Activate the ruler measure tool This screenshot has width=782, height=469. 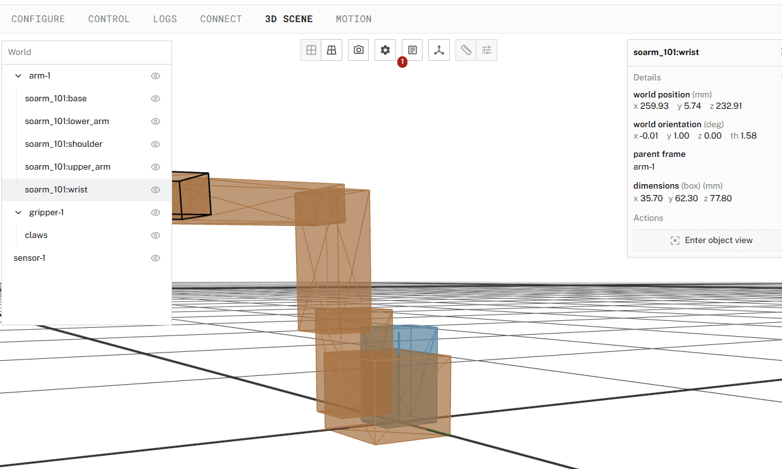point(466,50)
